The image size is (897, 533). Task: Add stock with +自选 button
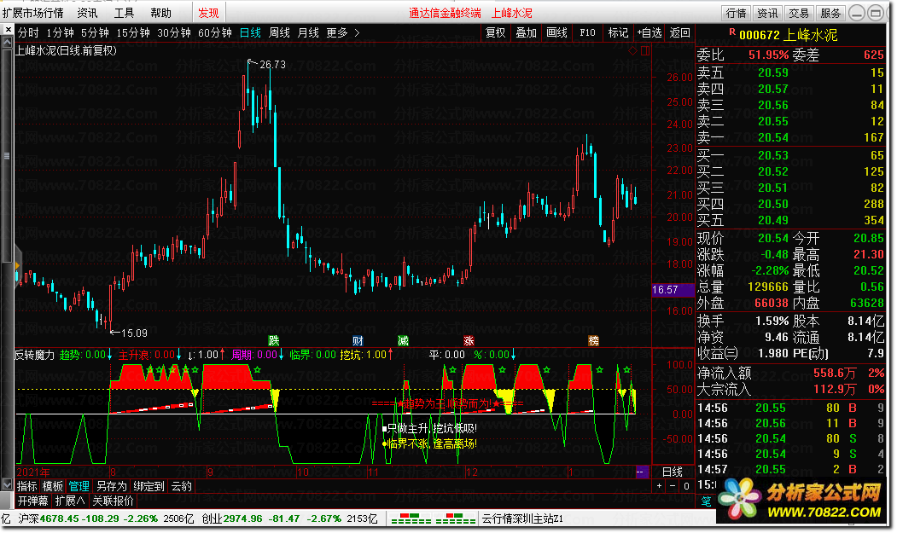649,32
